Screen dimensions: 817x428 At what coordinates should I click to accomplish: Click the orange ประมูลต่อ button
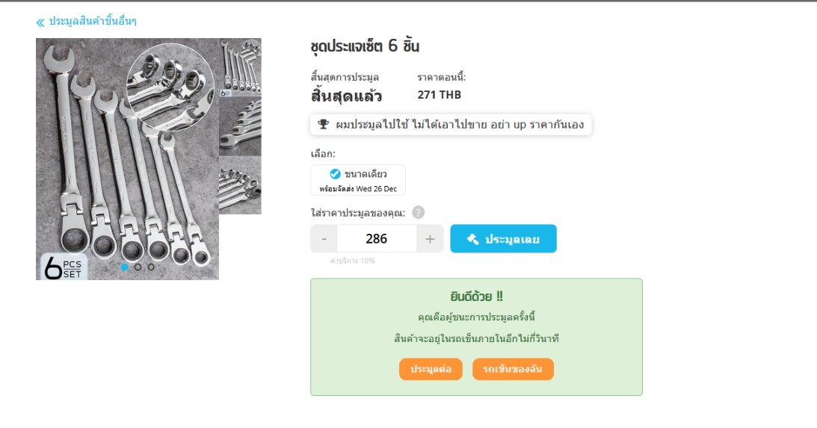431,369
